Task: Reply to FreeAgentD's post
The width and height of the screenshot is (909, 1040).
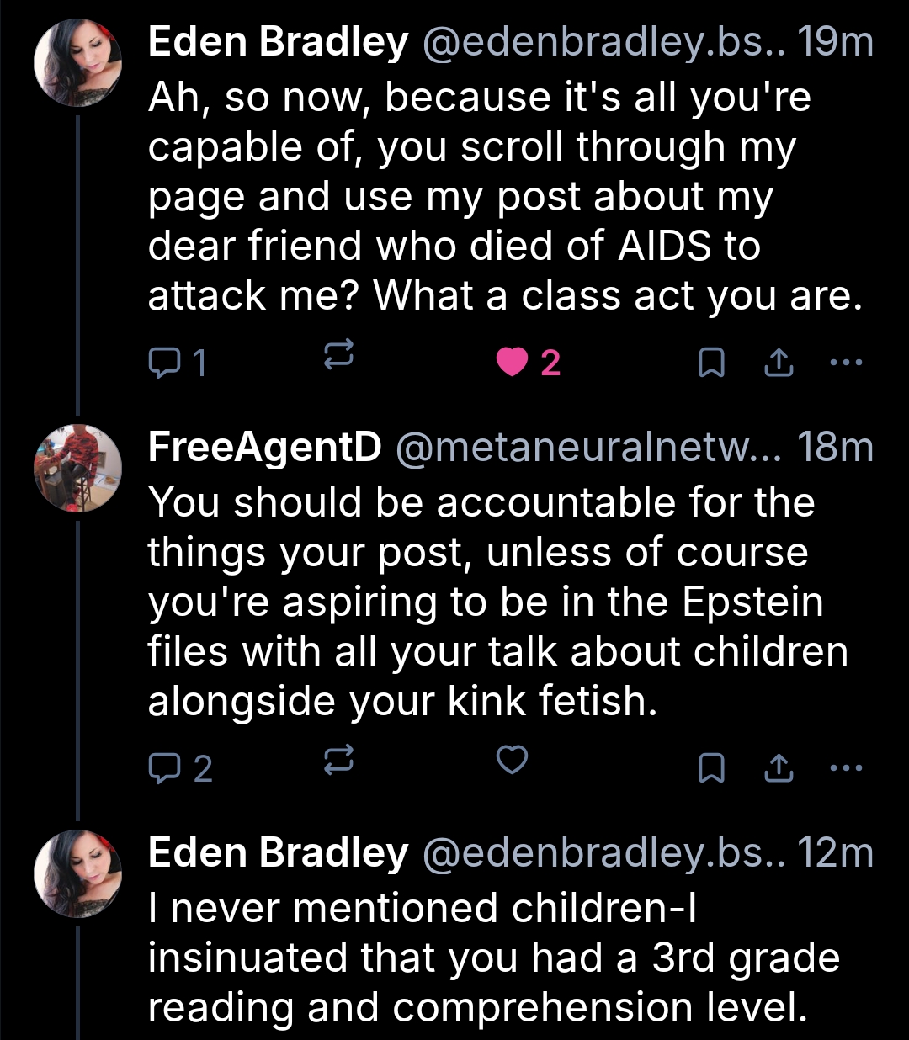Action: (179, 767)
